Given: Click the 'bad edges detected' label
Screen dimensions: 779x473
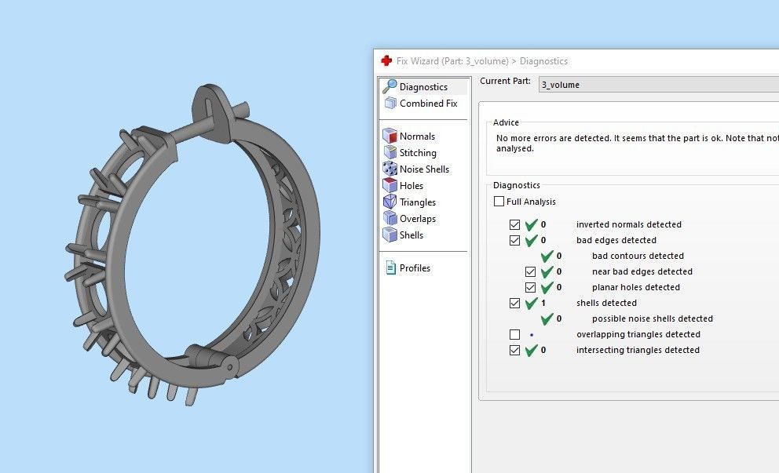Looking at the screenshot, I should pos(616,240).
